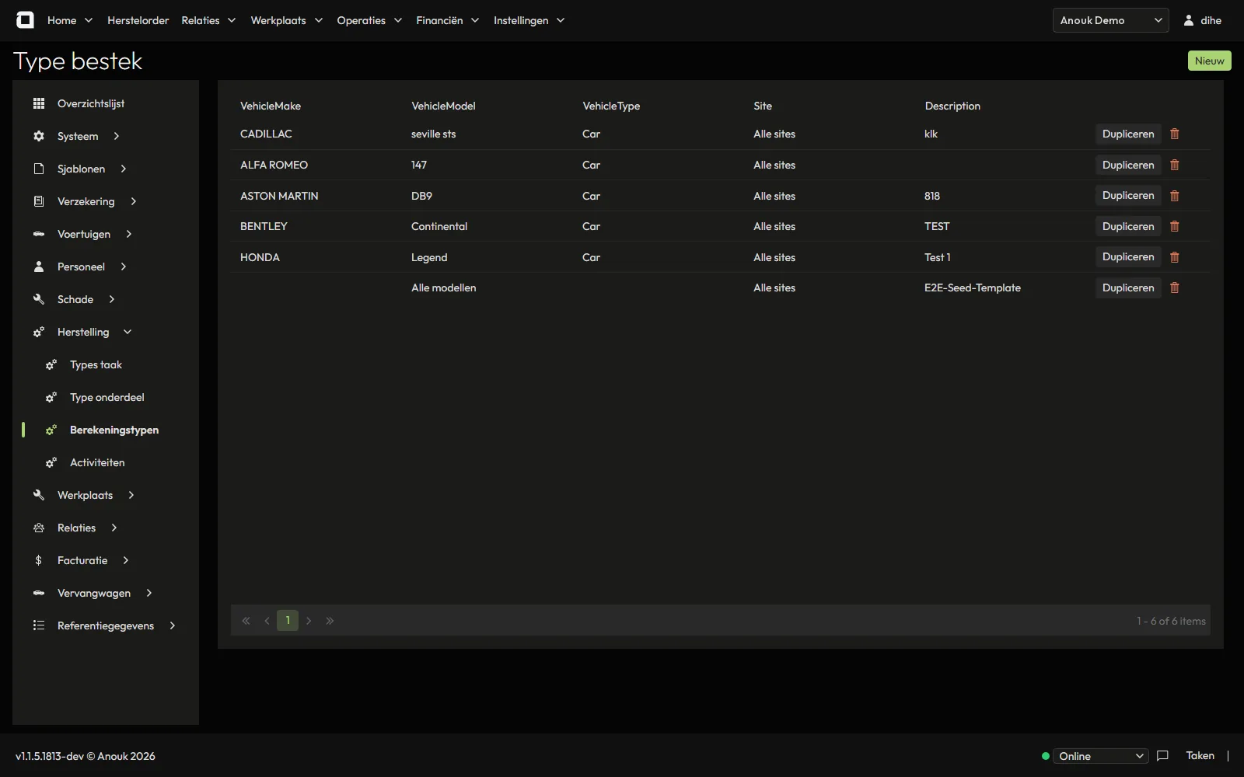Select Activiteiten in the sidebar
This screenshot has width=1244, height=777.
(x=97, y=462)
